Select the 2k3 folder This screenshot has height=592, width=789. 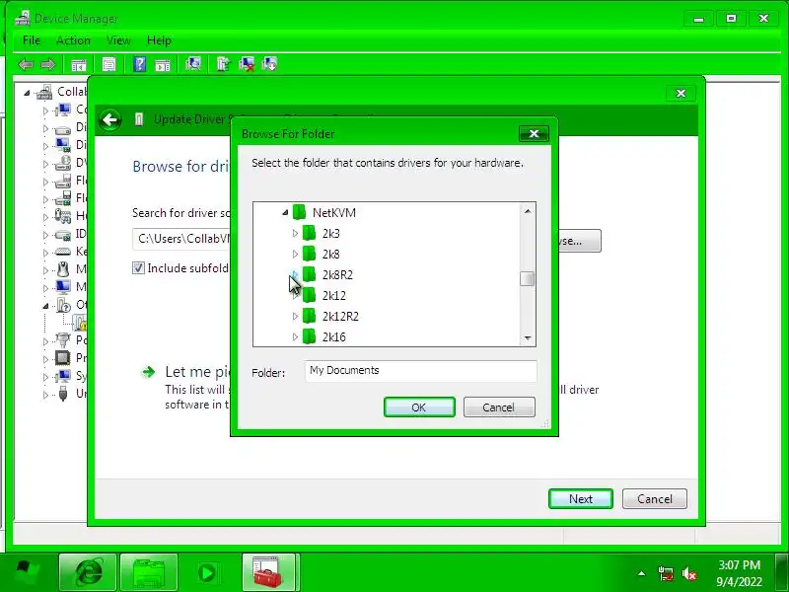[x=331, y=234]
